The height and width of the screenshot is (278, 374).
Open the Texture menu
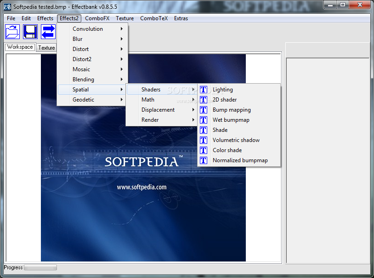[125, 18]
